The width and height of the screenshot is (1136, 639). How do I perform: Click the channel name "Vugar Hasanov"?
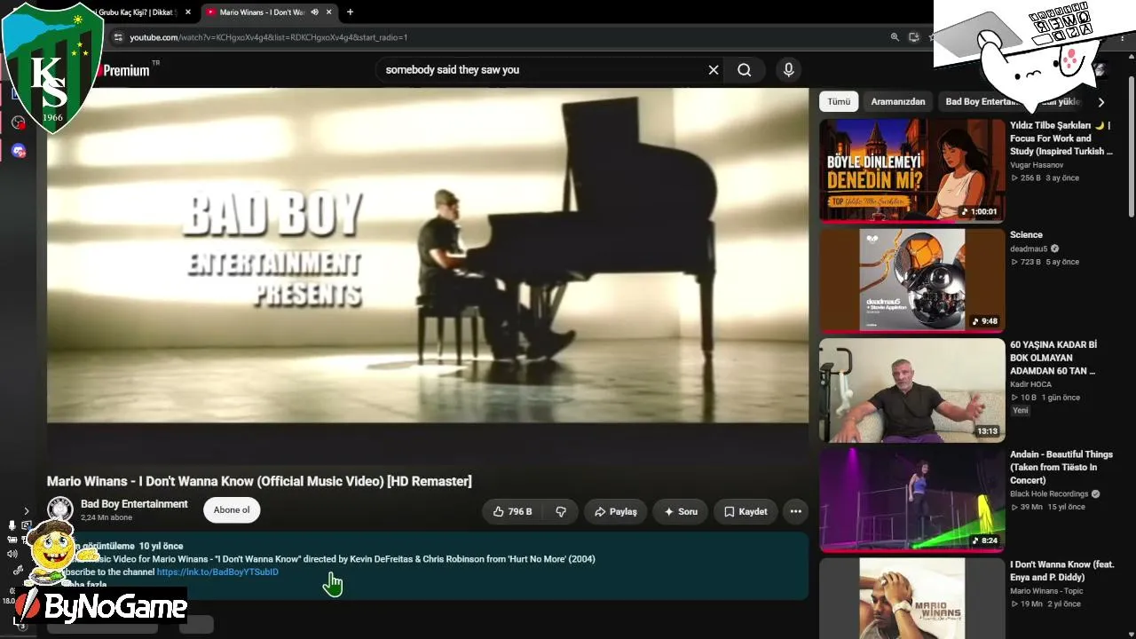coord(1037,165)
